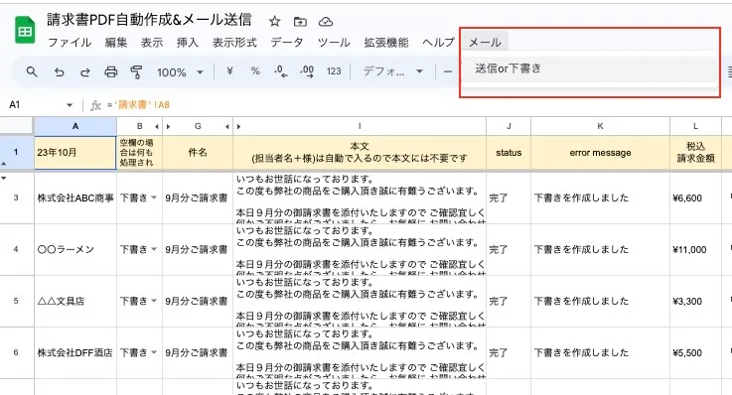Select 件名 header cell
The height and width of the screenshot is (395, 732).
pyautogui.click(x=198, y=153)
